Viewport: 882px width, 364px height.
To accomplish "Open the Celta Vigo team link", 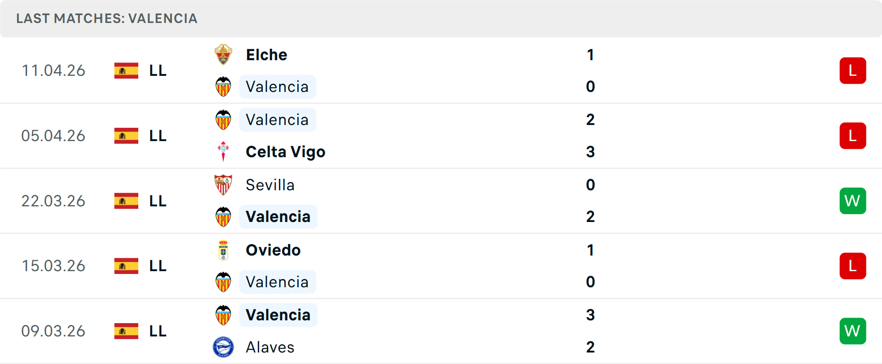I will click(x=285, y=152).
